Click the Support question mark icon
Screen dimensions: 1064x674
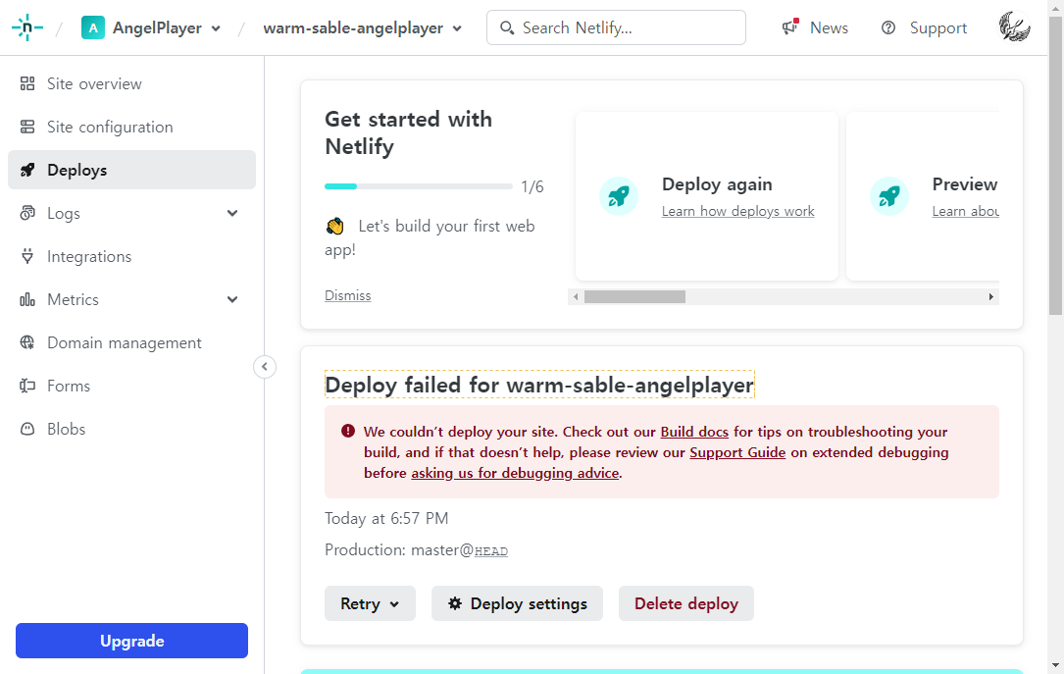click(888, 27)
